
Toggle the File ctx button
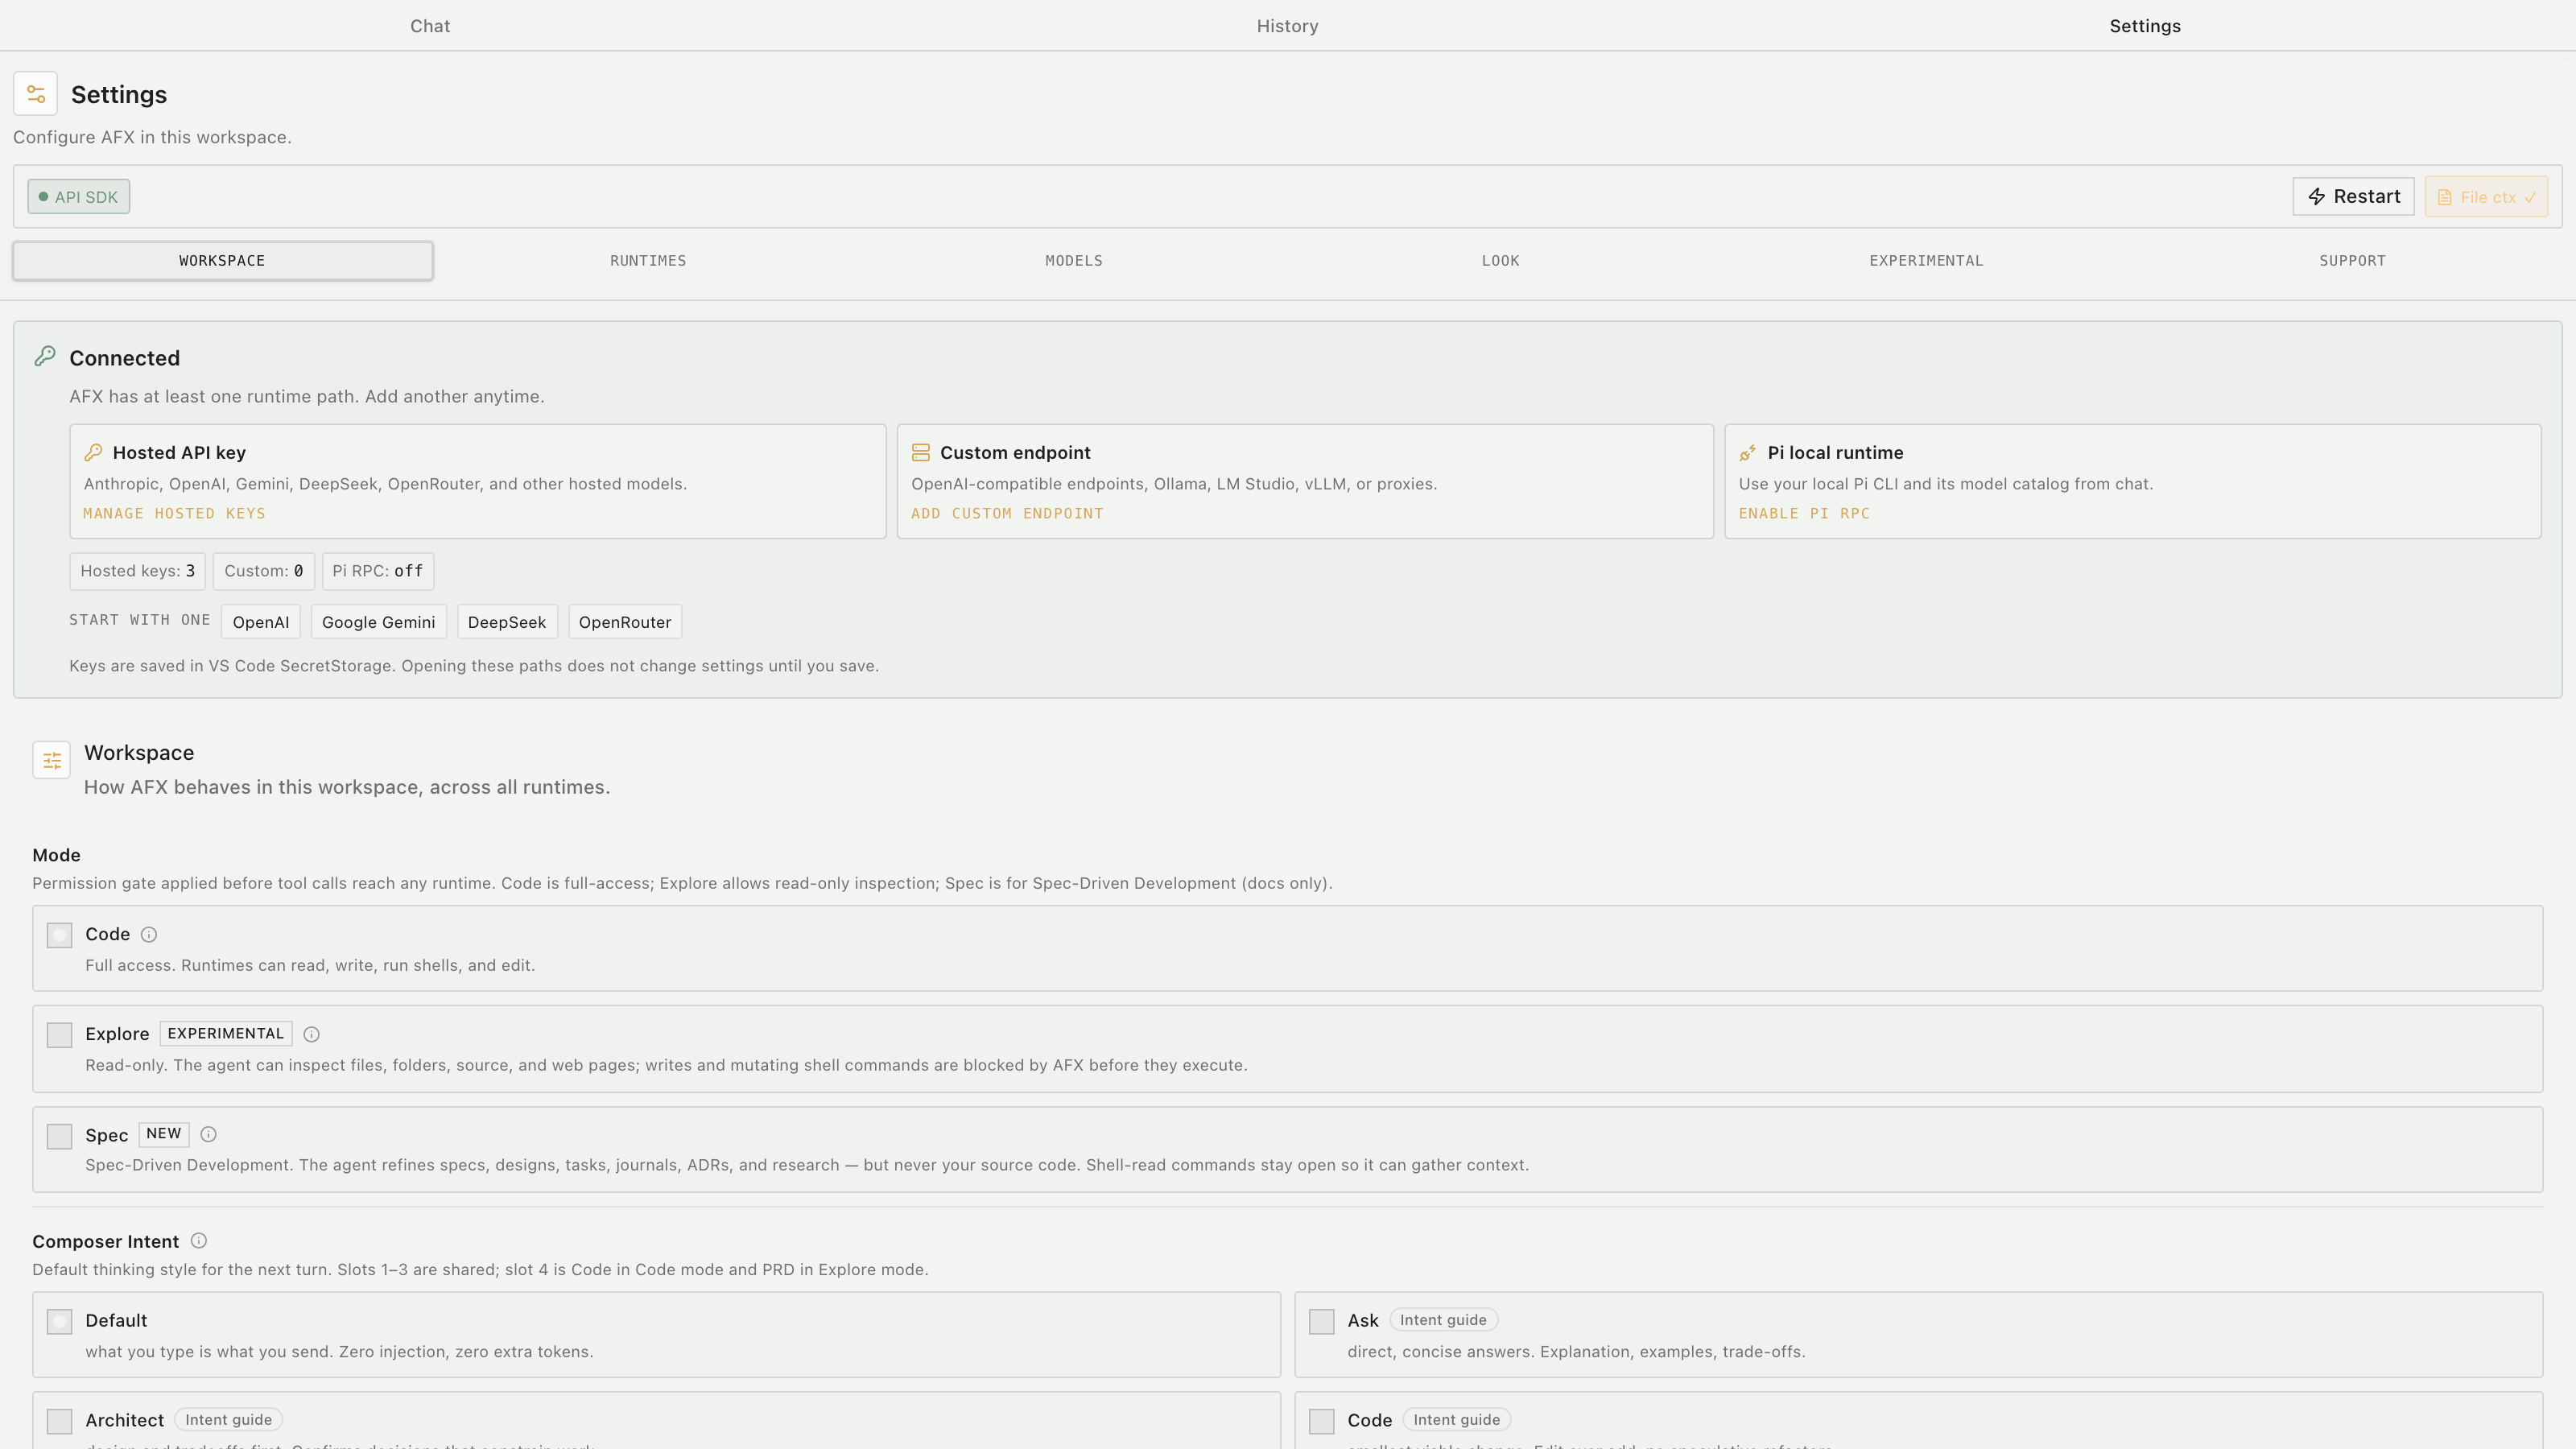(2486, 197)
